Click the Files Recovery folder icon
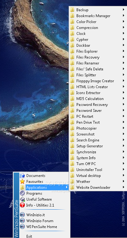Viewport: 127px width, 238px height. click(x=72, y=57)
